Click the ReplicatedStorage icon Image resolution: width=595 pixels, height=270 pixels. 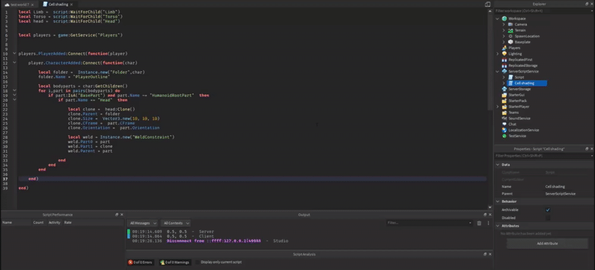point(505,65)
